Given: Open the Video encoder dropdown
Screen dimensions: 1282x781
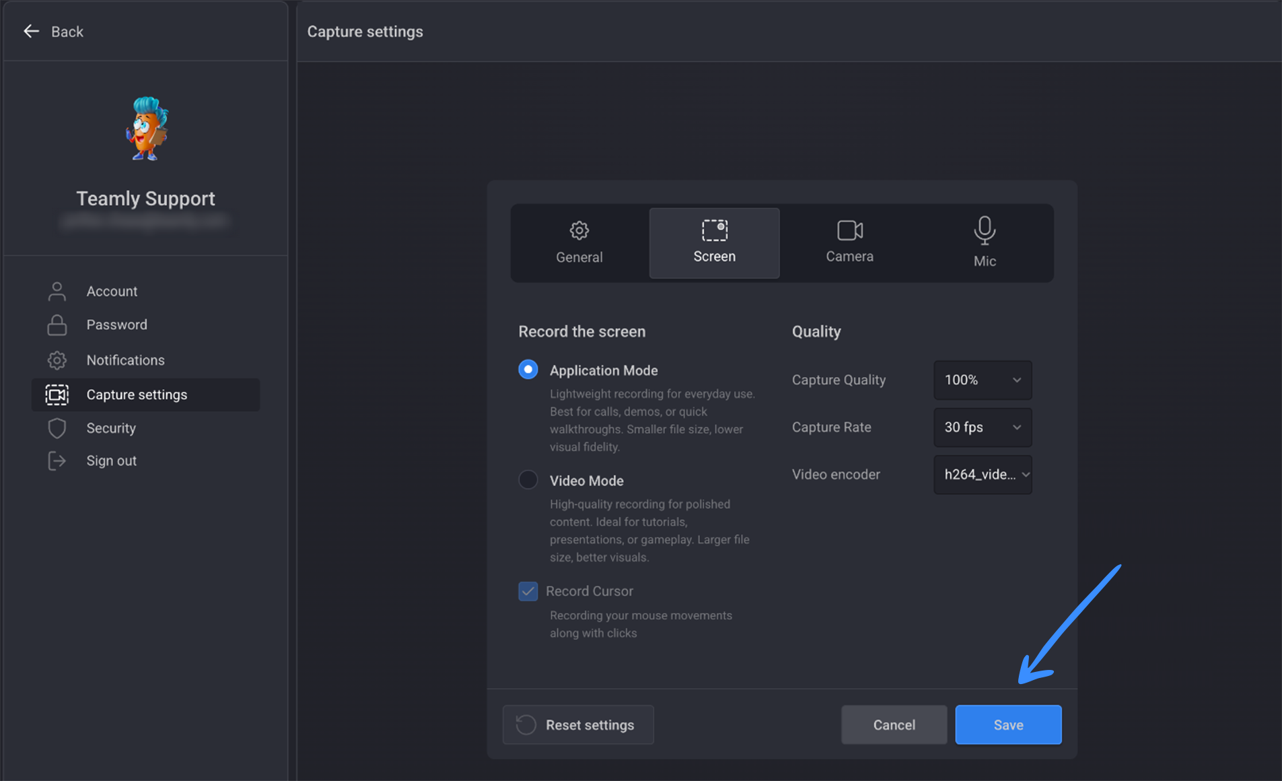Looking at the screenshot, I should pos(983,475).
